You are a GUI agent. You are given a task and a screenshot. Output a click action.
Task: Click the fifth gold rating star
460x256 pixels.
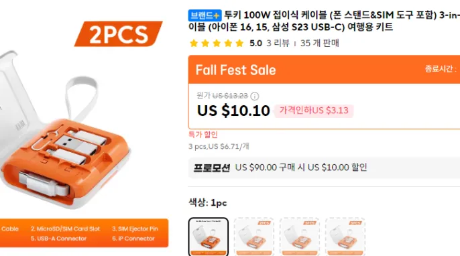tap(239, 44)
